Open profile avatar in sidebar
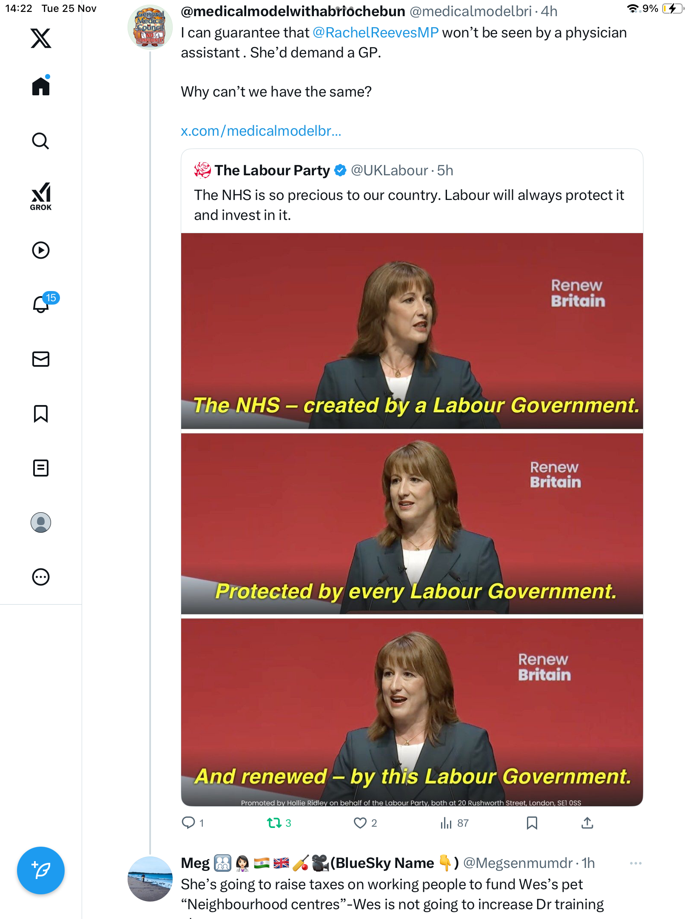 (41, 522)
